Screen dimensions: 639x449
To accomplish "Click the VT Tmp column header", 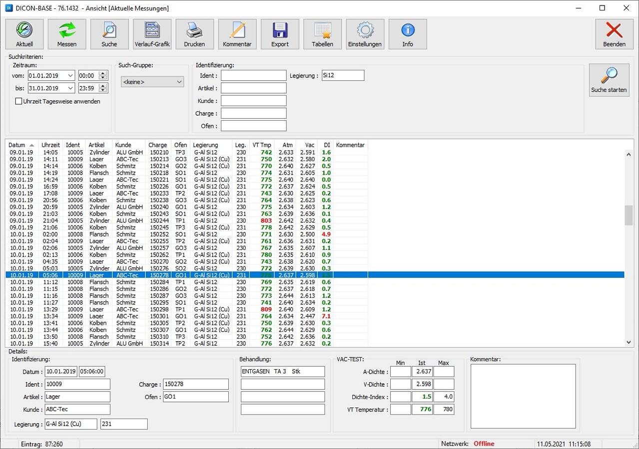I will point(262,145).
